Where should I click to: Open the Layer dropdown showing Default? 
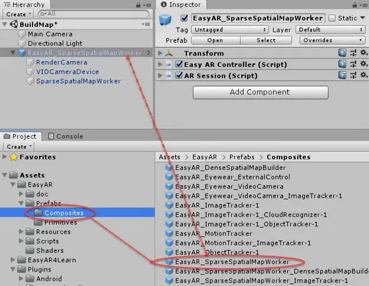pyautogui.click(x=331, y=29)
